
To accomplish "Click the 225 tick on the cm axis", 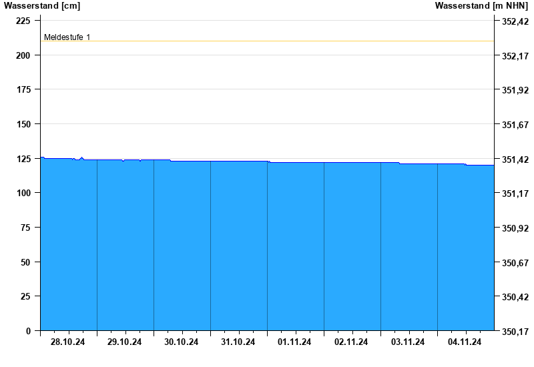I will coord(23,21).
